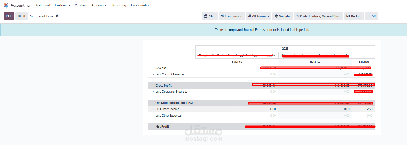Image resolution: width=407 pixels, height=145 pixels.
Task: Click the 22.50 Other Income value
Action: tap(369, 109)
